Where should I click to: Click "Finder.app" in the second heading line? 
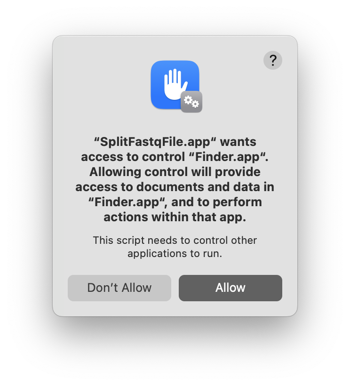click(228, 157)
